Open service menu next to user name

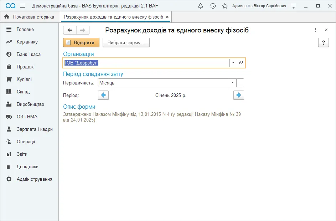coord(294,6)
